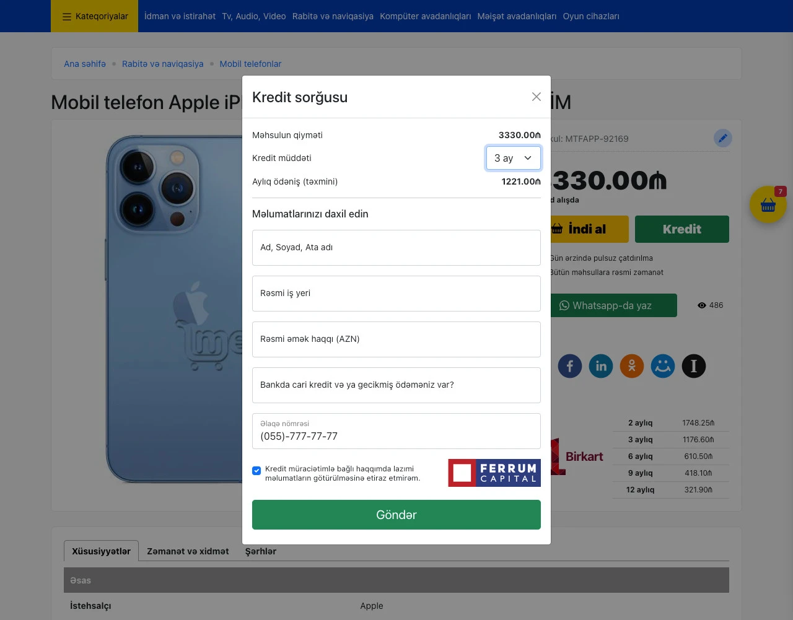Select the 9 aylıq installment row
793x620 pixels.
coord(670,473)
